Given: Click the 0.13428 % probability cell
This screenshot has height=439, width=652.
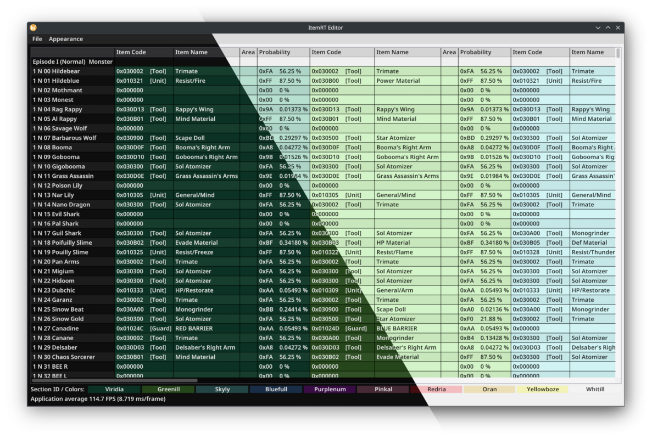Looking at the screenshot, I should click(x=484, y=338).
